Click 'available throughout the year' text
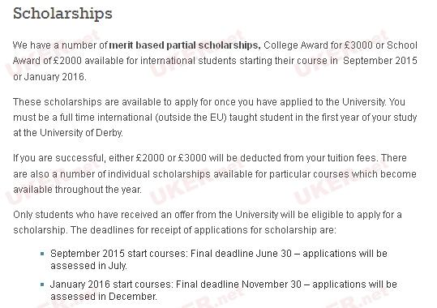 click(77, 190)
